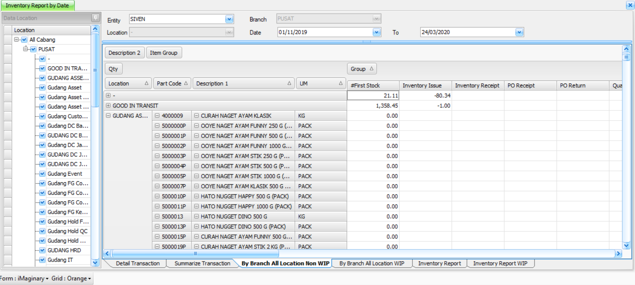Select part code 5000010P cell

(x=172, y=196)
